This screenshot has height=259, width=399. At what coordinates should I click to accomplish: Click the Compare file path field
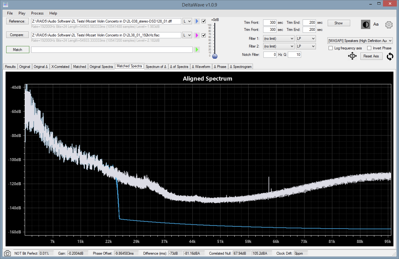(106, 35)
